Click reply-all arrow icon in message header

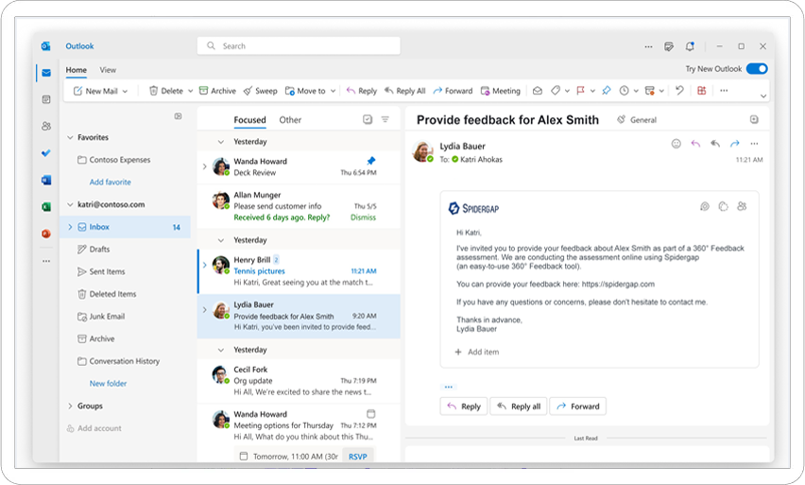click(715, 144)
